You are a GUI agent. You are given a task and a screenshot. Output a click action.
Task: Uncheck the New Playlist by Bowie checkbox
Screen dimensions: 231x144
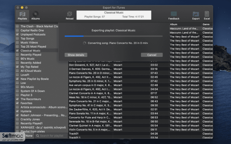coord(17,79)
